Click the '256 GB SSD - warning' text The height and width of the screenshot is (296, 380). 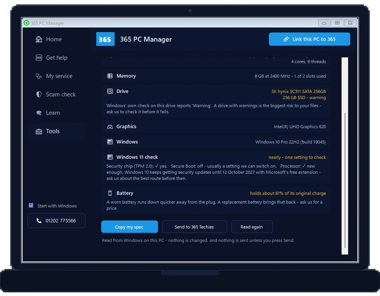click(x=304, y=98)
